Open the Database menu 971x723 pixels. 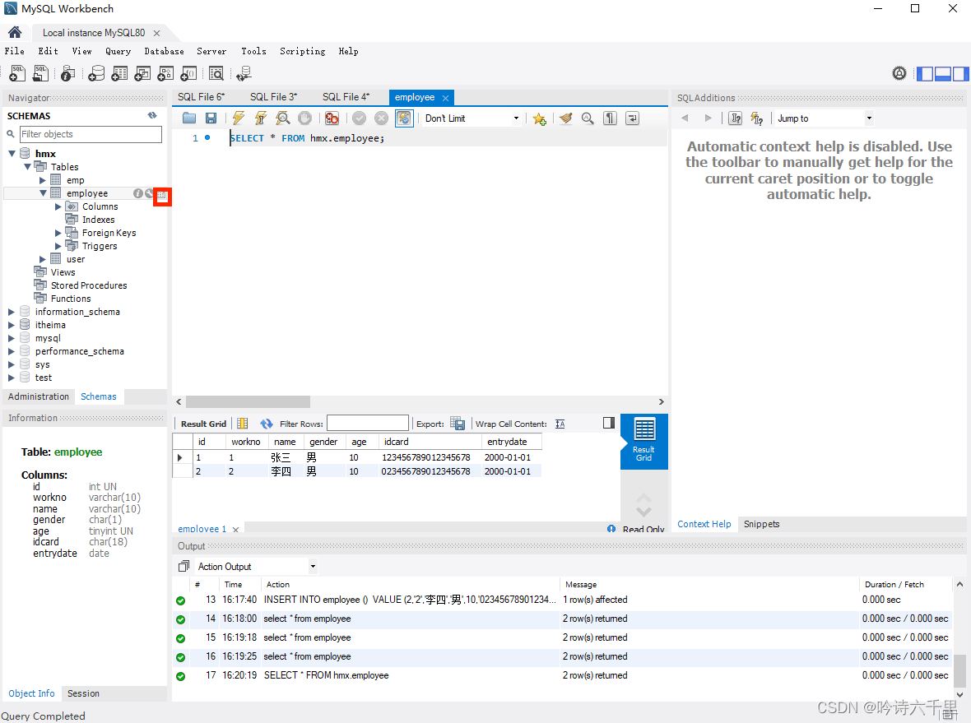click(164, 51)
